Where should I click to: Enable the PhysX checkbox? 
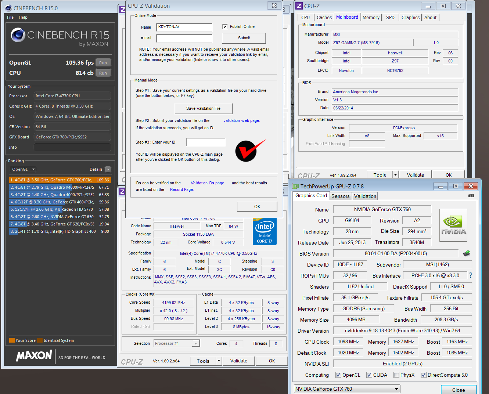click(396, 375)
